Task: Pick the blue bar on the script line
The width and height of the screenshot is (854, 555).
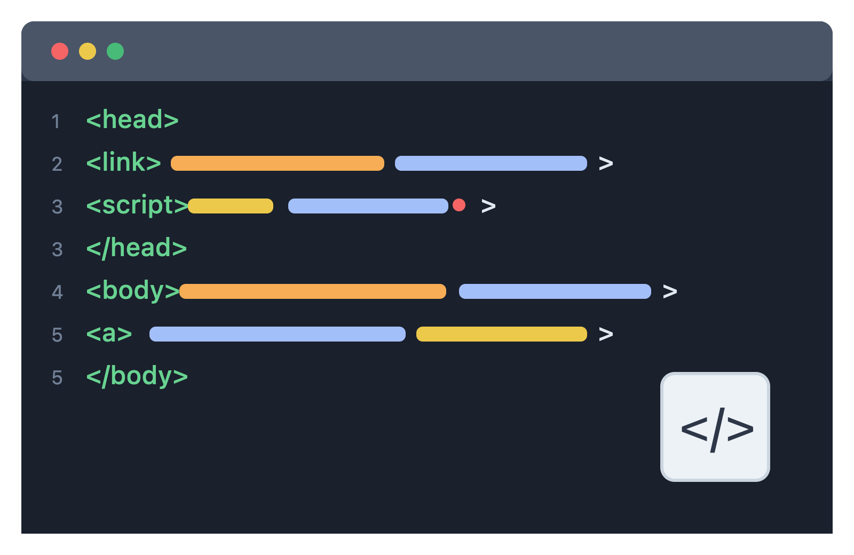Action: tap(368, 206)
